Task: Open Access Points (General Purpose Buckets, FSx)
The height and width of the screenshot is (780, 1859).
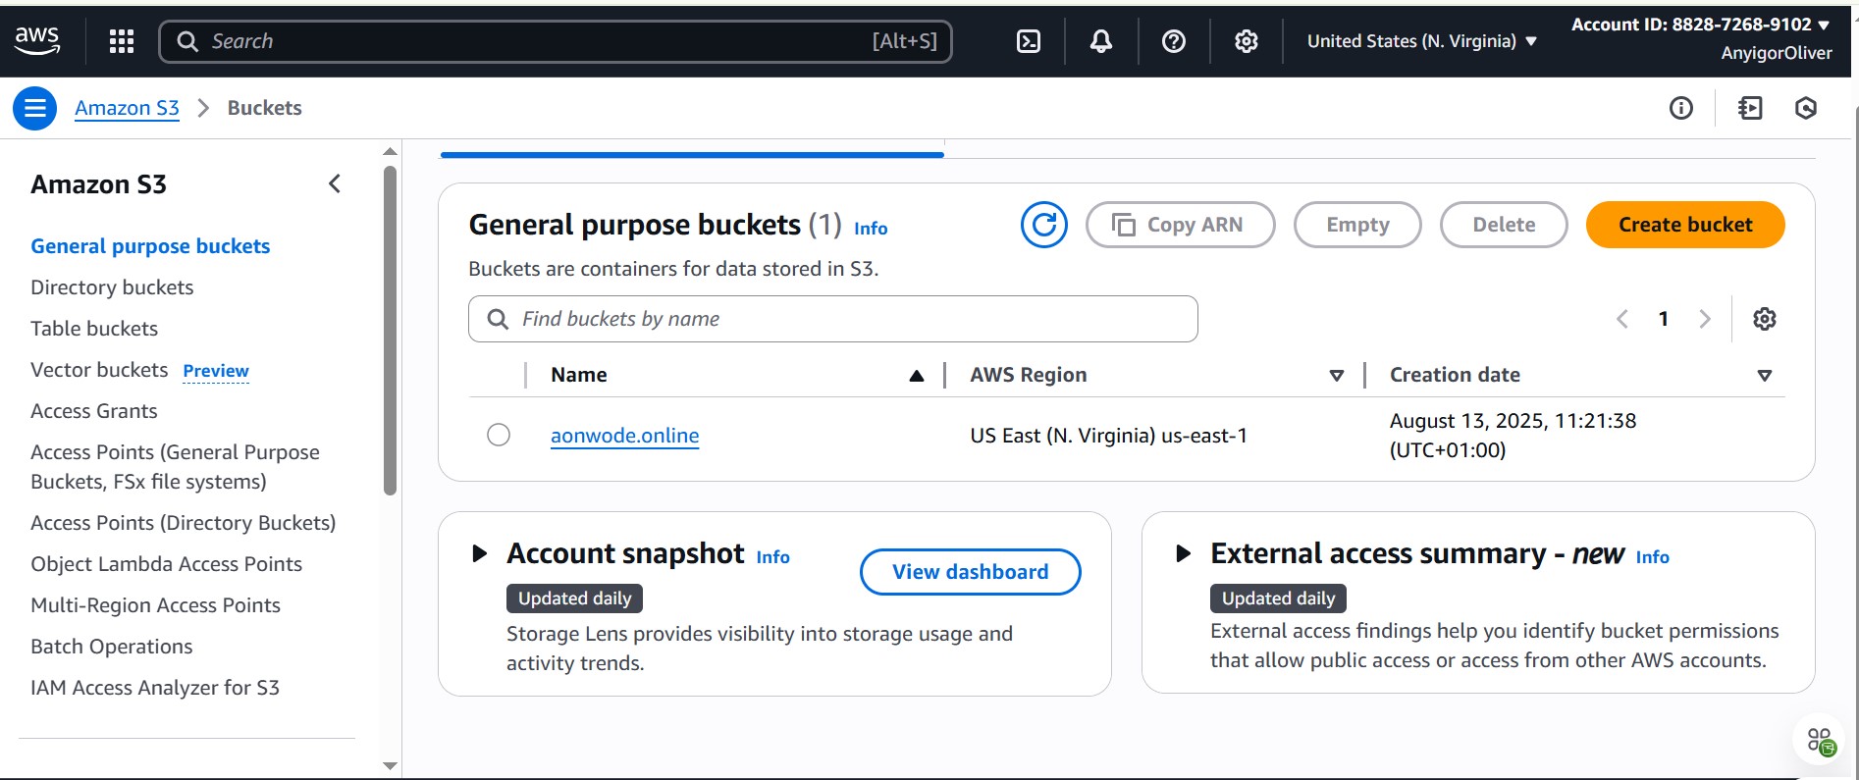Action: pos(175,467)
